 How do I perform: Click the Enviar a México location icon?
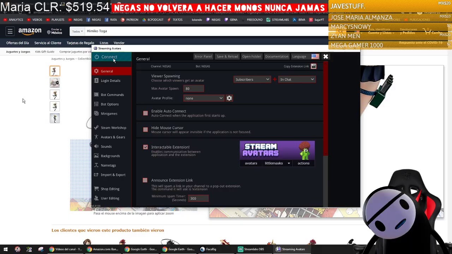coord(49,32)
